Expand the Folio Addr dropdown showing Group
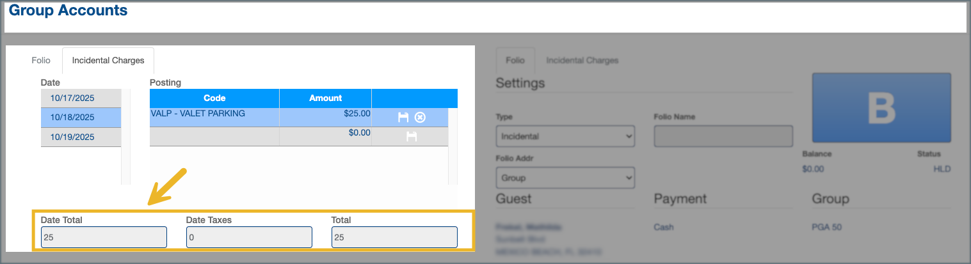 pyautogui.click(x=565, y=178)
